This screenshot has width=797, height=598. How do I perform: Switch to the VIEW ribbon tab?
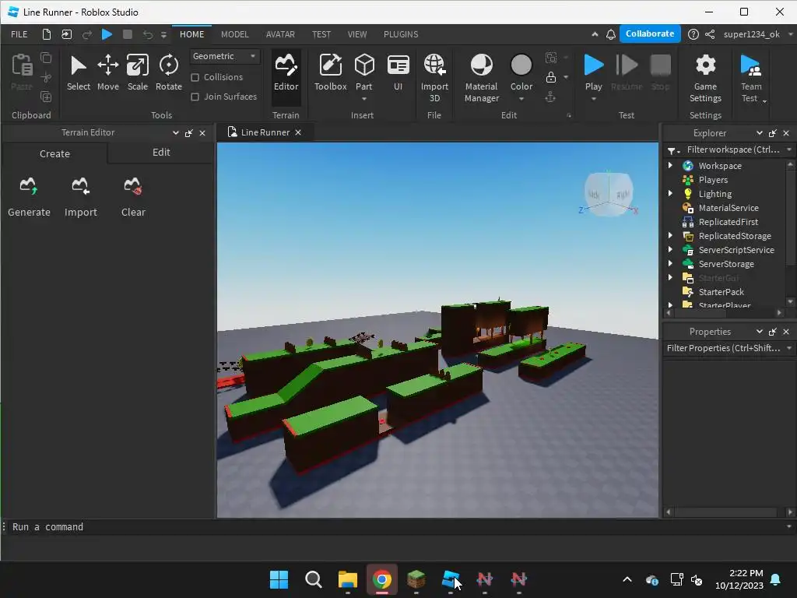[x=356, y=34]
